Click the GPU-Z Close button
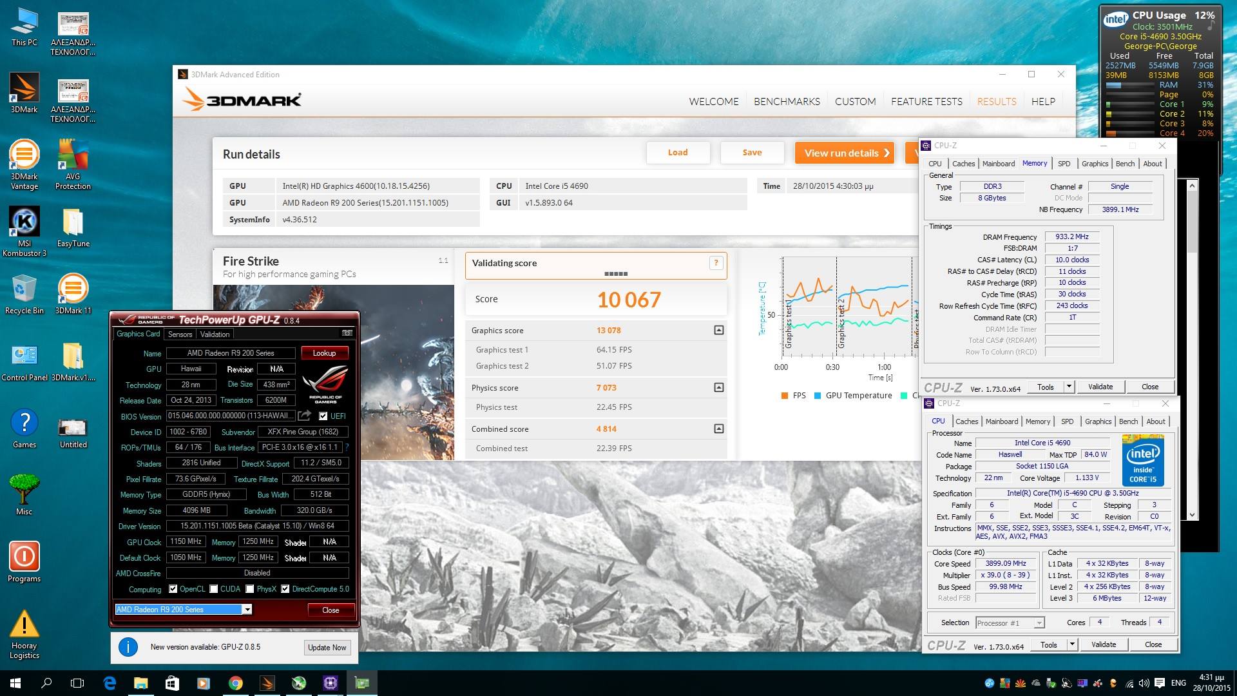 (331, 610)
